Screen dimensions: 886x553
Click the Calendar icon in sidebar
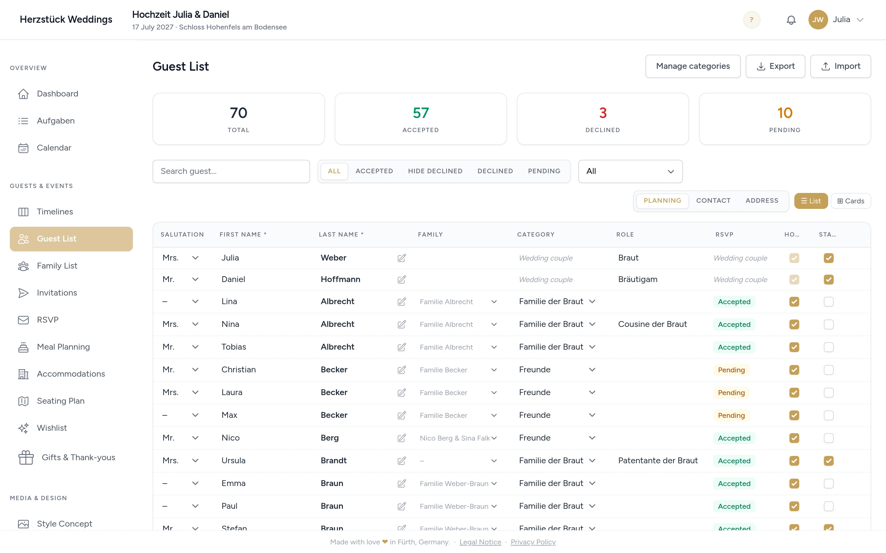click(23, 148)
